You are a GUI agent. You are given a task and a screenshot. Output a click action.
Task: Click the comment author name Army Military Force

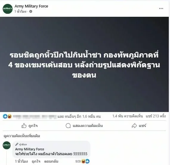click(x=30, y=149)
